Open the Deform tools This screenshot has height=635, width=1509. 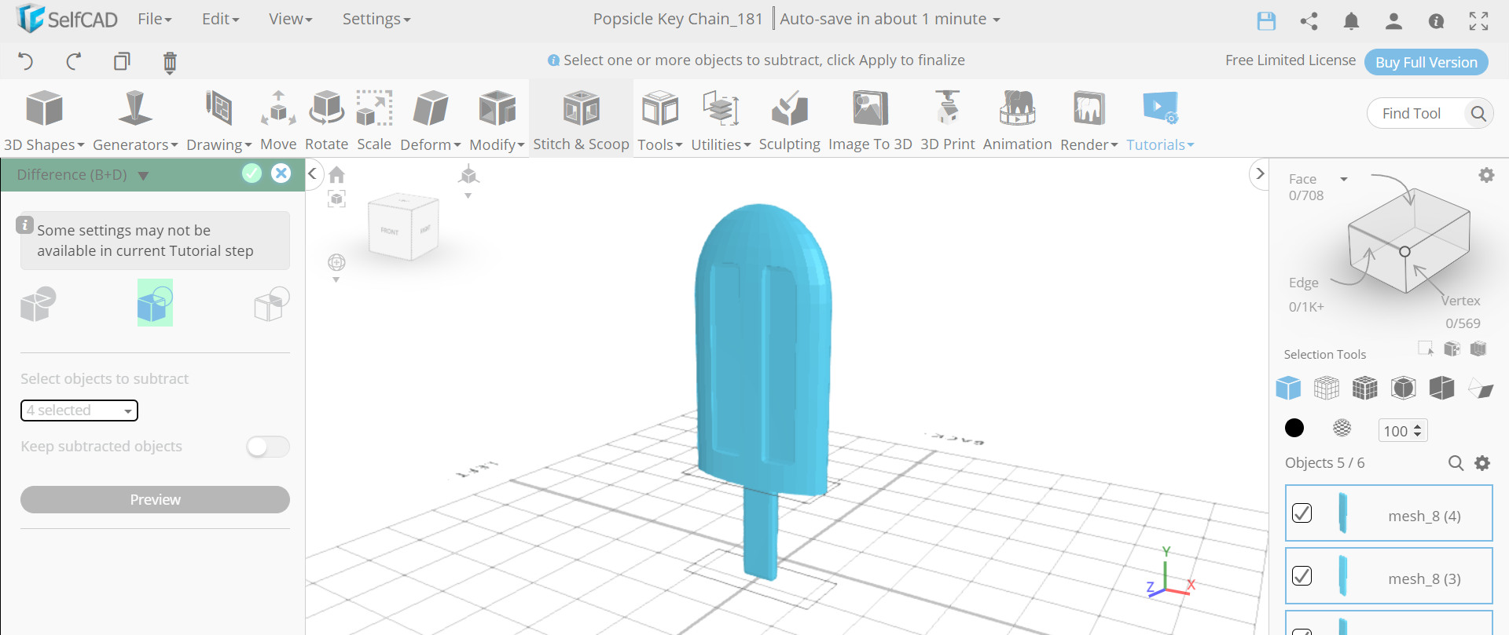point(431,120)
